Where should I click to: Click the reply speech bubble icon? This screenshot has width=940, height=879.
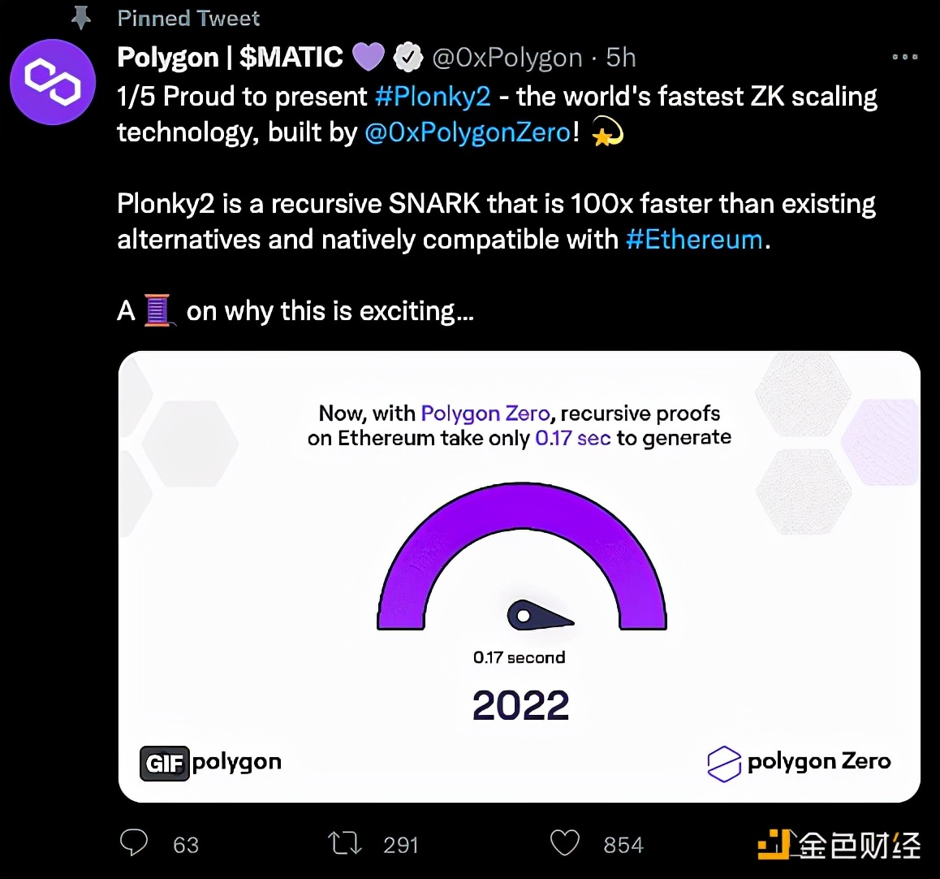click(x=134, y=842)
